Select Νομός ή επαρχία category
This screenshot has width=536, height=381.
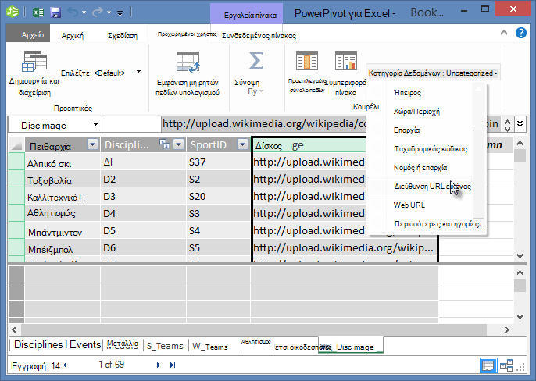point(420,168)
